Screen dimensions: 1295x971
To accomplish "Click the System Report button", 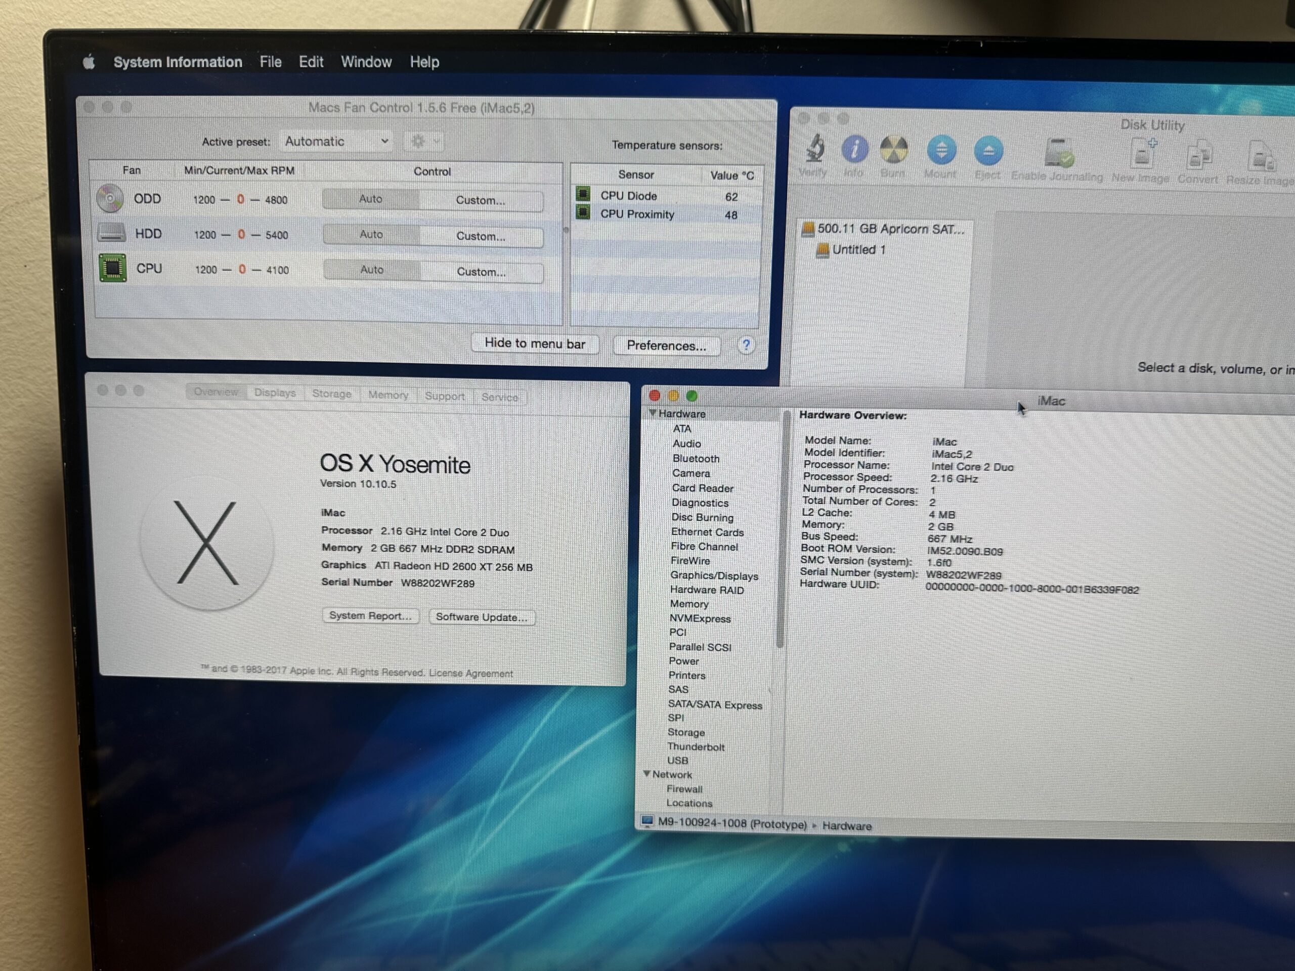I will click(370, 616).
